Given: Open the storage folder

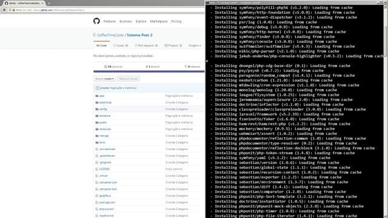Looking at the screenshot, I should [104, 136].
